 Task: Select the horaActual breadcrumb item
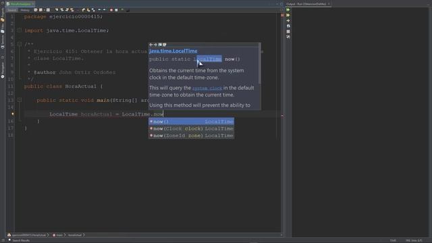75,235
